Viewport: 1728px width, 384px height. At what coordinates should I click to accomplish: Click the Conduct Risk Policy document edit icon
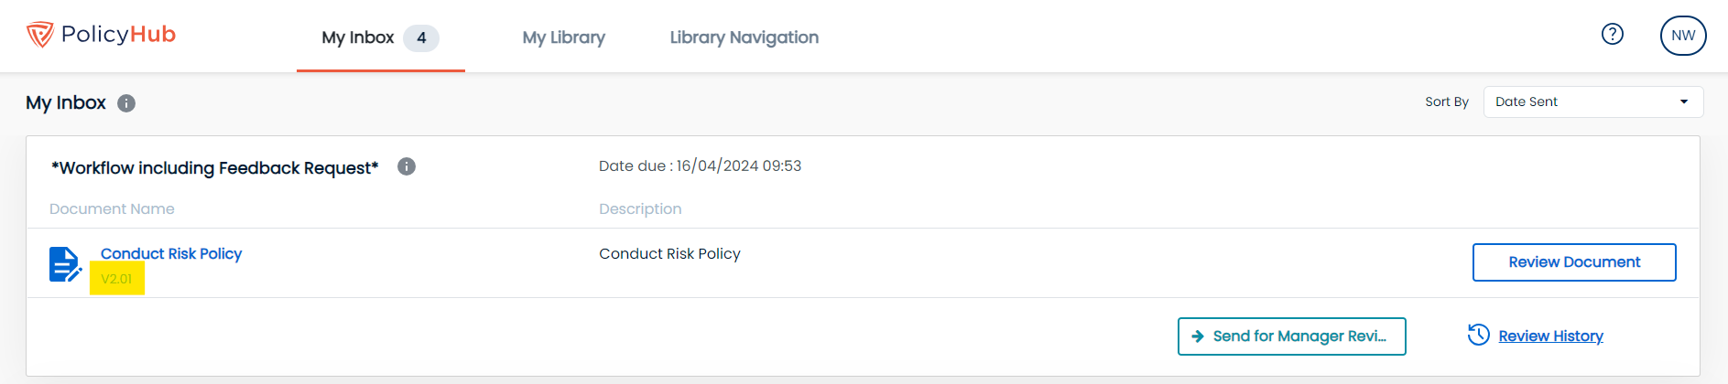tap(65, 264)
